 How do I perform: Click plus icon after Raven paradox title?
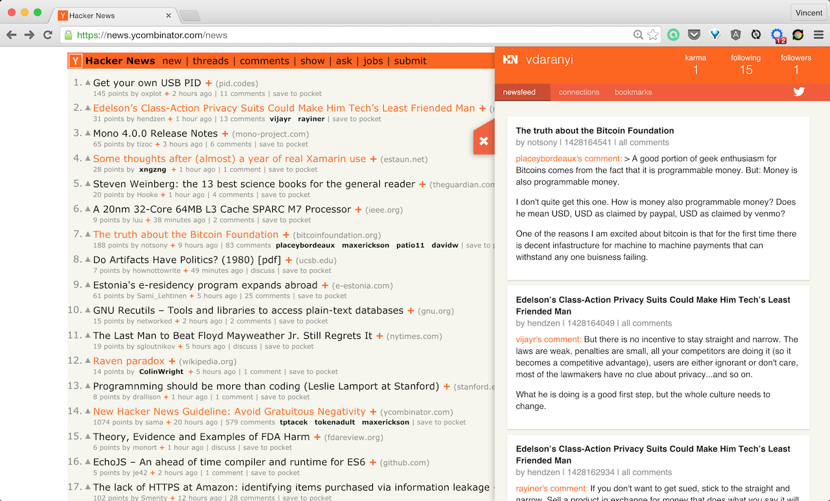pos(172,361)
